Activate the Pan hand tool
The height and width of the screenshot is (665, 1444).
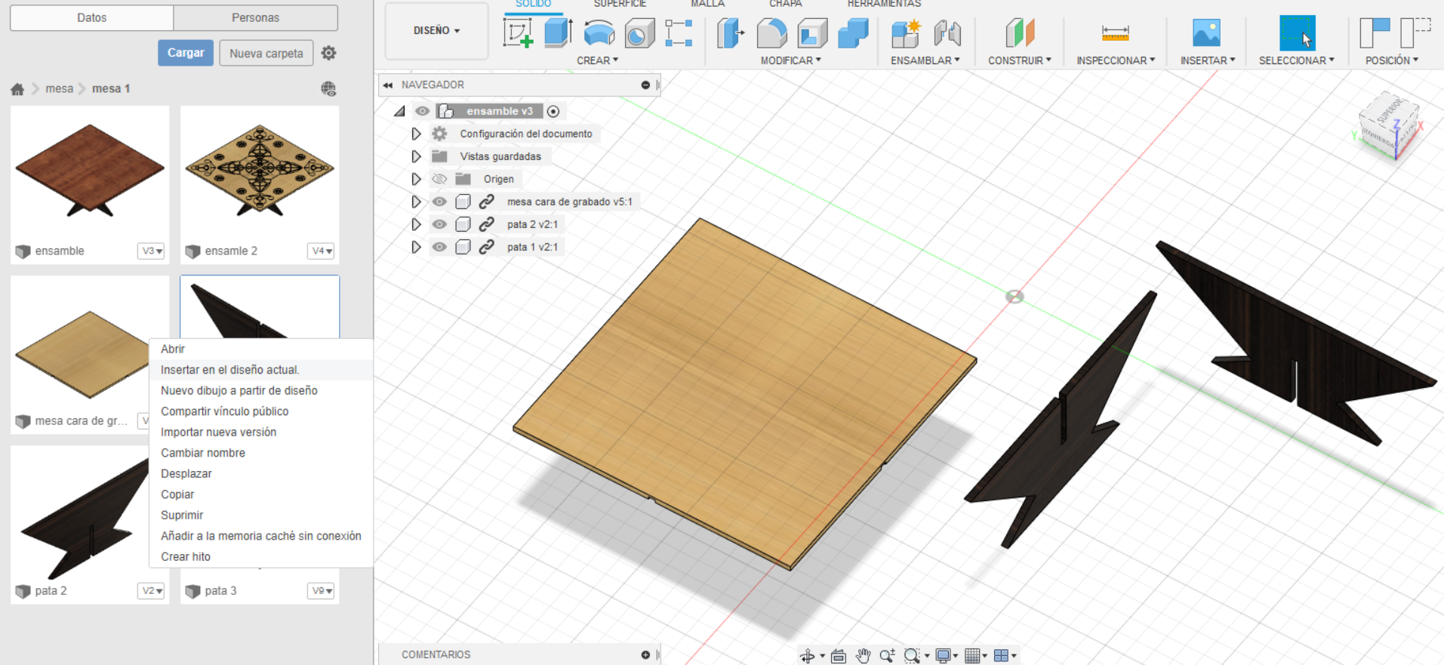coord(863,656)
